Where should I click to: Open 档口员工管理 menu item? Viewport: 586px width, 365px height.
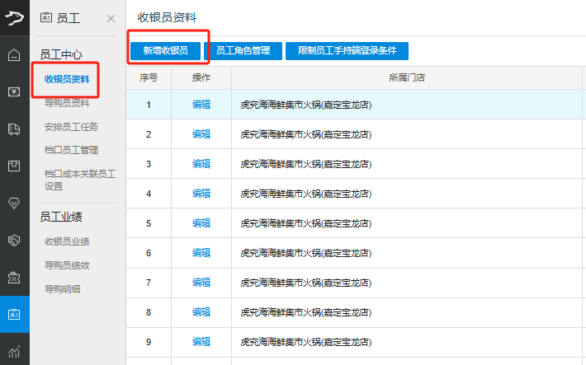(71, 150)
